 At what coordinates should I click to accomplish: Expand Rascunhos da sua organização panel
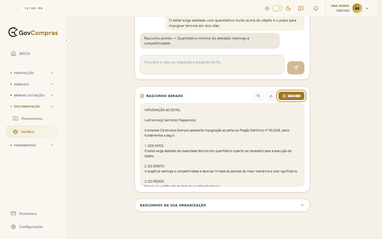click(x=222, y=205)
